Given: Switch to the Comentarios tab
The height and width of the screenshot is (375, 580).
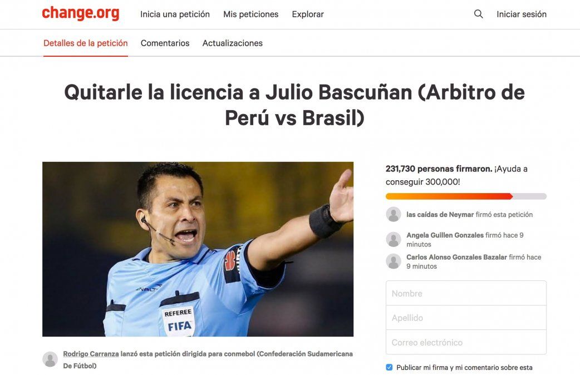Looking at the screenshot, I should (x=165, y=43).
